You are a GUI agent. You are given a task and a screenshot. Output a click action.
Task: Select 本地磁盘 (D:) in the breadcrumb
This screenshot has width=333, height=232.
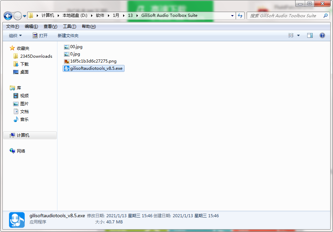[x=75, y=15]
